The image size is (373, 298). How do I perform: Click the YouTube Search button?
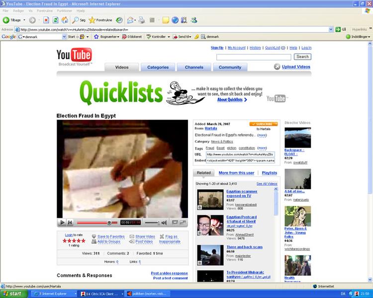coord(302,57)
